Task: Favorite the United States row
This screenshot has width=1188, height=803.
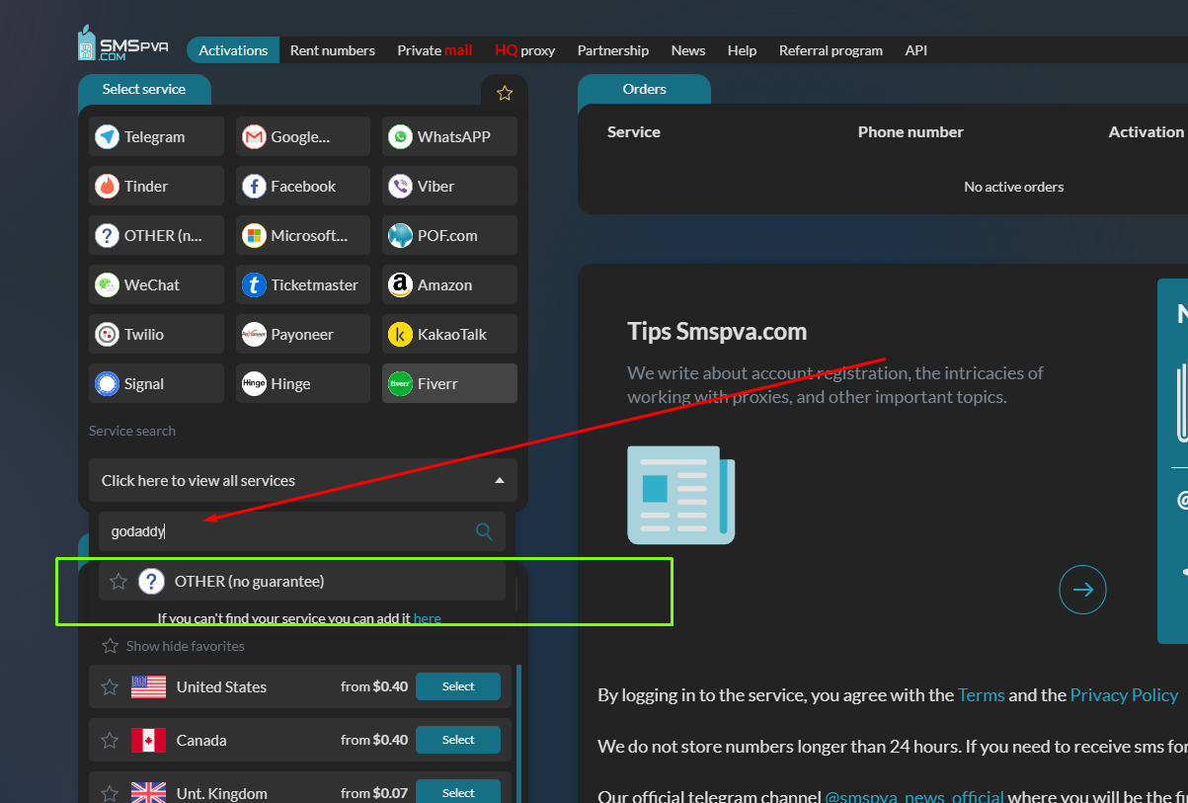Action: [x=110, y=686]
